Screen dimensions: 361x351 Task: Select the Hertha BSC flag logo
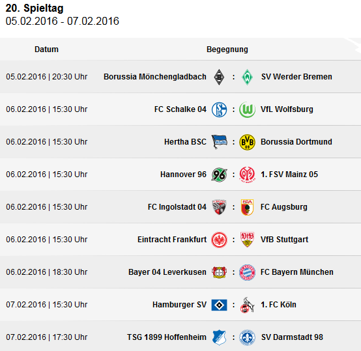pyautogui.click(x=219, y=142)
